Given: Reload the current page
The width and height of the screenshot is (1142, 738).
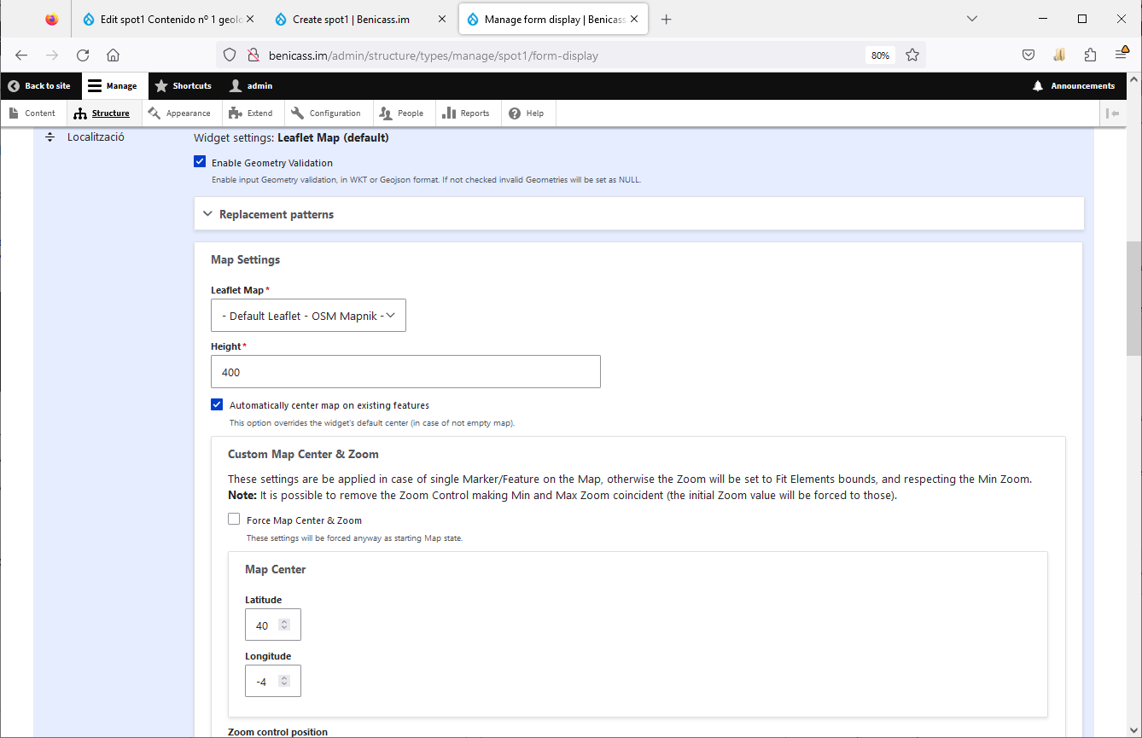Looking at the screenshot, I should click(x=83, y=55).
